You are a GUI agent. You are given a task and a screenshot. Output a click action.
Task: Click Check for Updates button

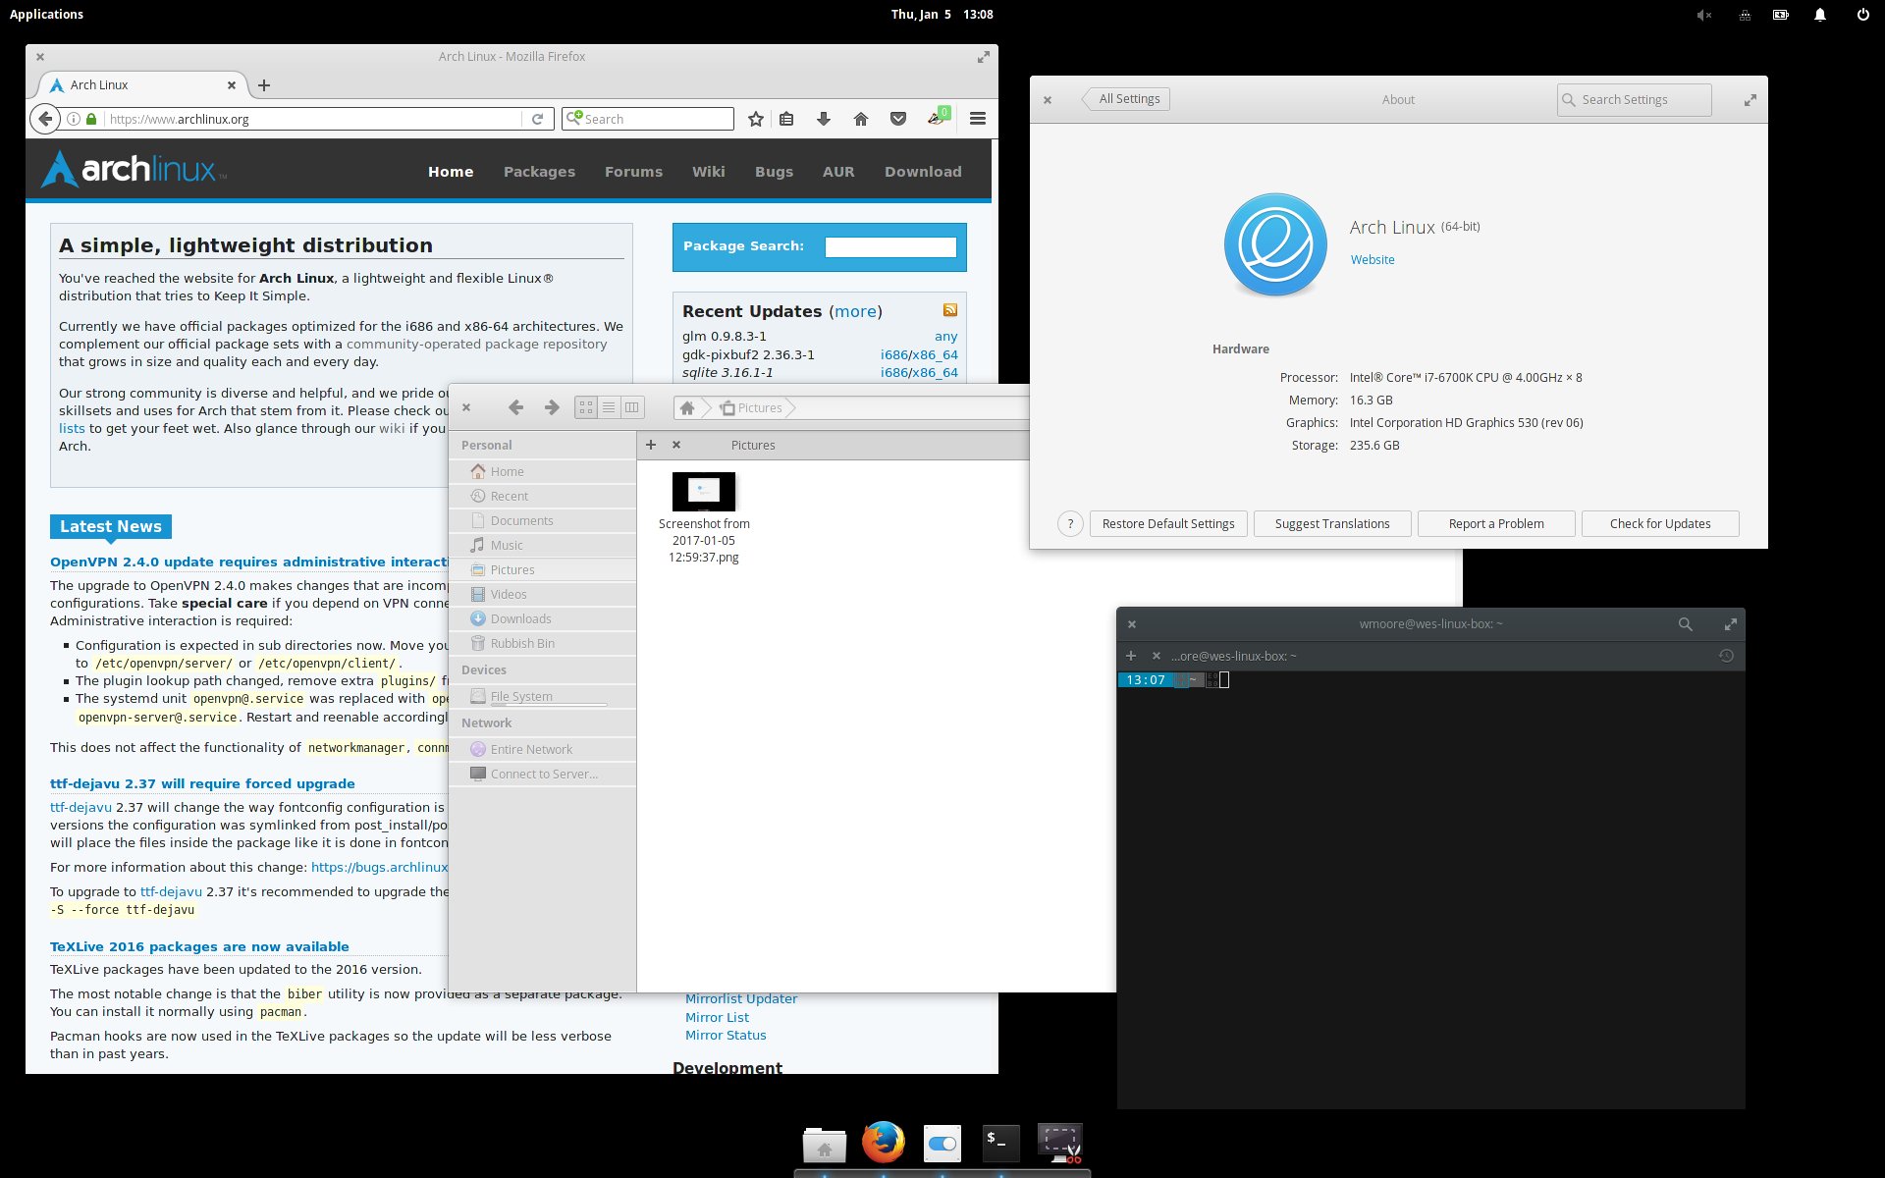(x=1660, y=524)
